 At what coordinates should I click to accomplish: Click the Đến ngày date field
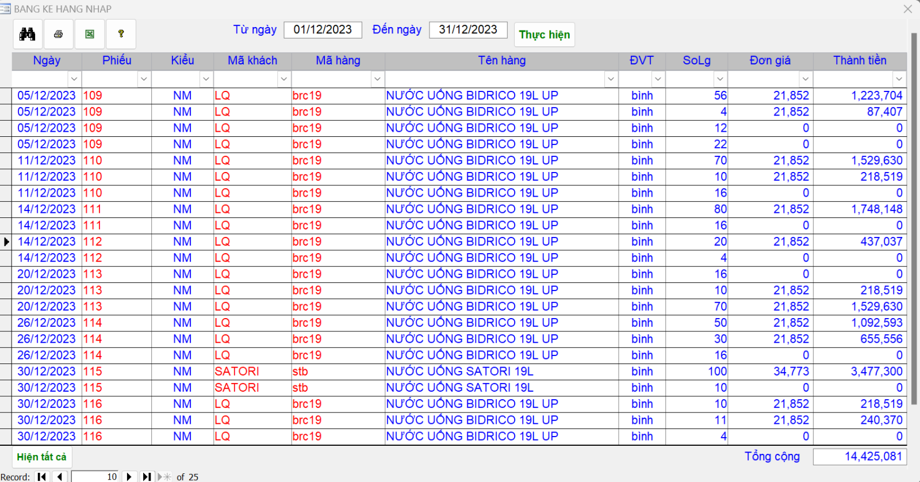(x=468, y=30)
